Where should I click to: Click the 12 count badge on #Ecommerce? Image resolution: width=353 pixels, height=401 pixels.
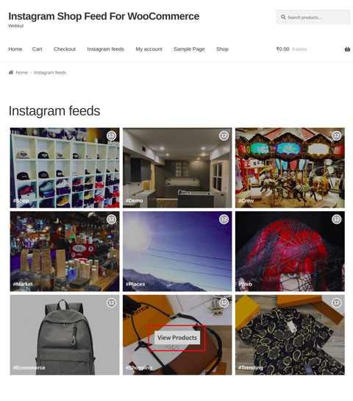click(111, 303)
